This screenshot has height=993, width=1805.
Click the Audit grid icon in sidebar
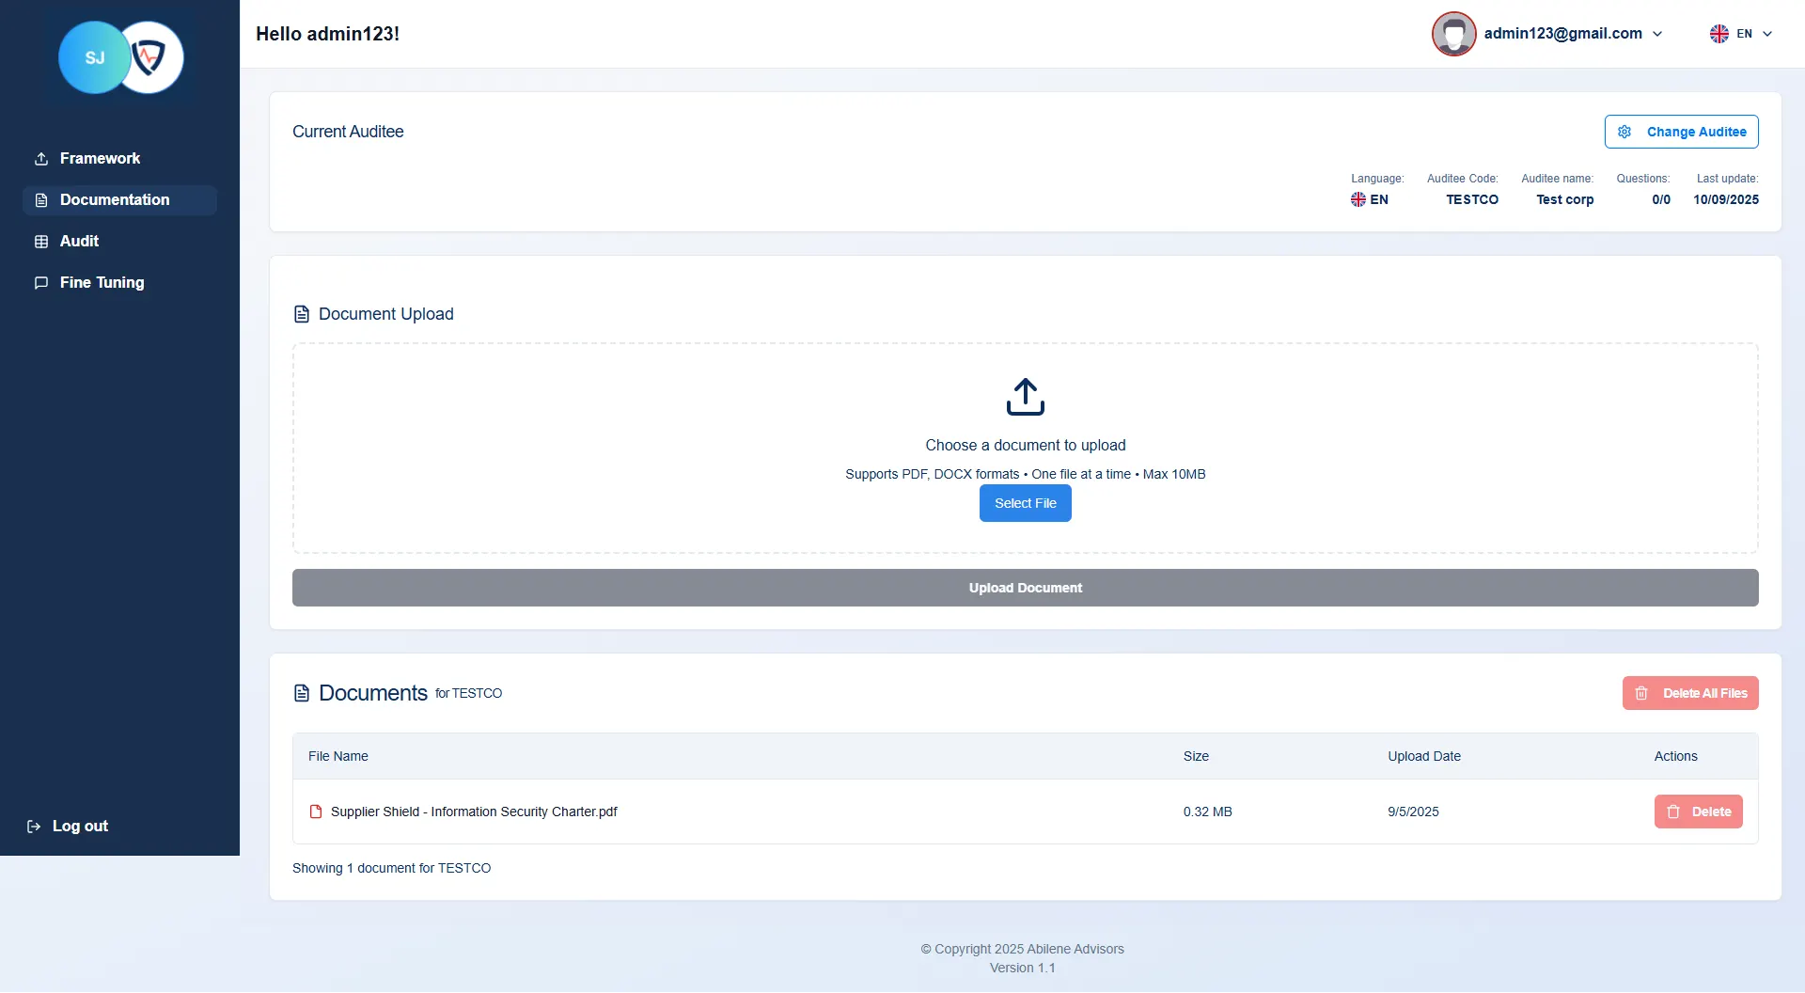41,242
